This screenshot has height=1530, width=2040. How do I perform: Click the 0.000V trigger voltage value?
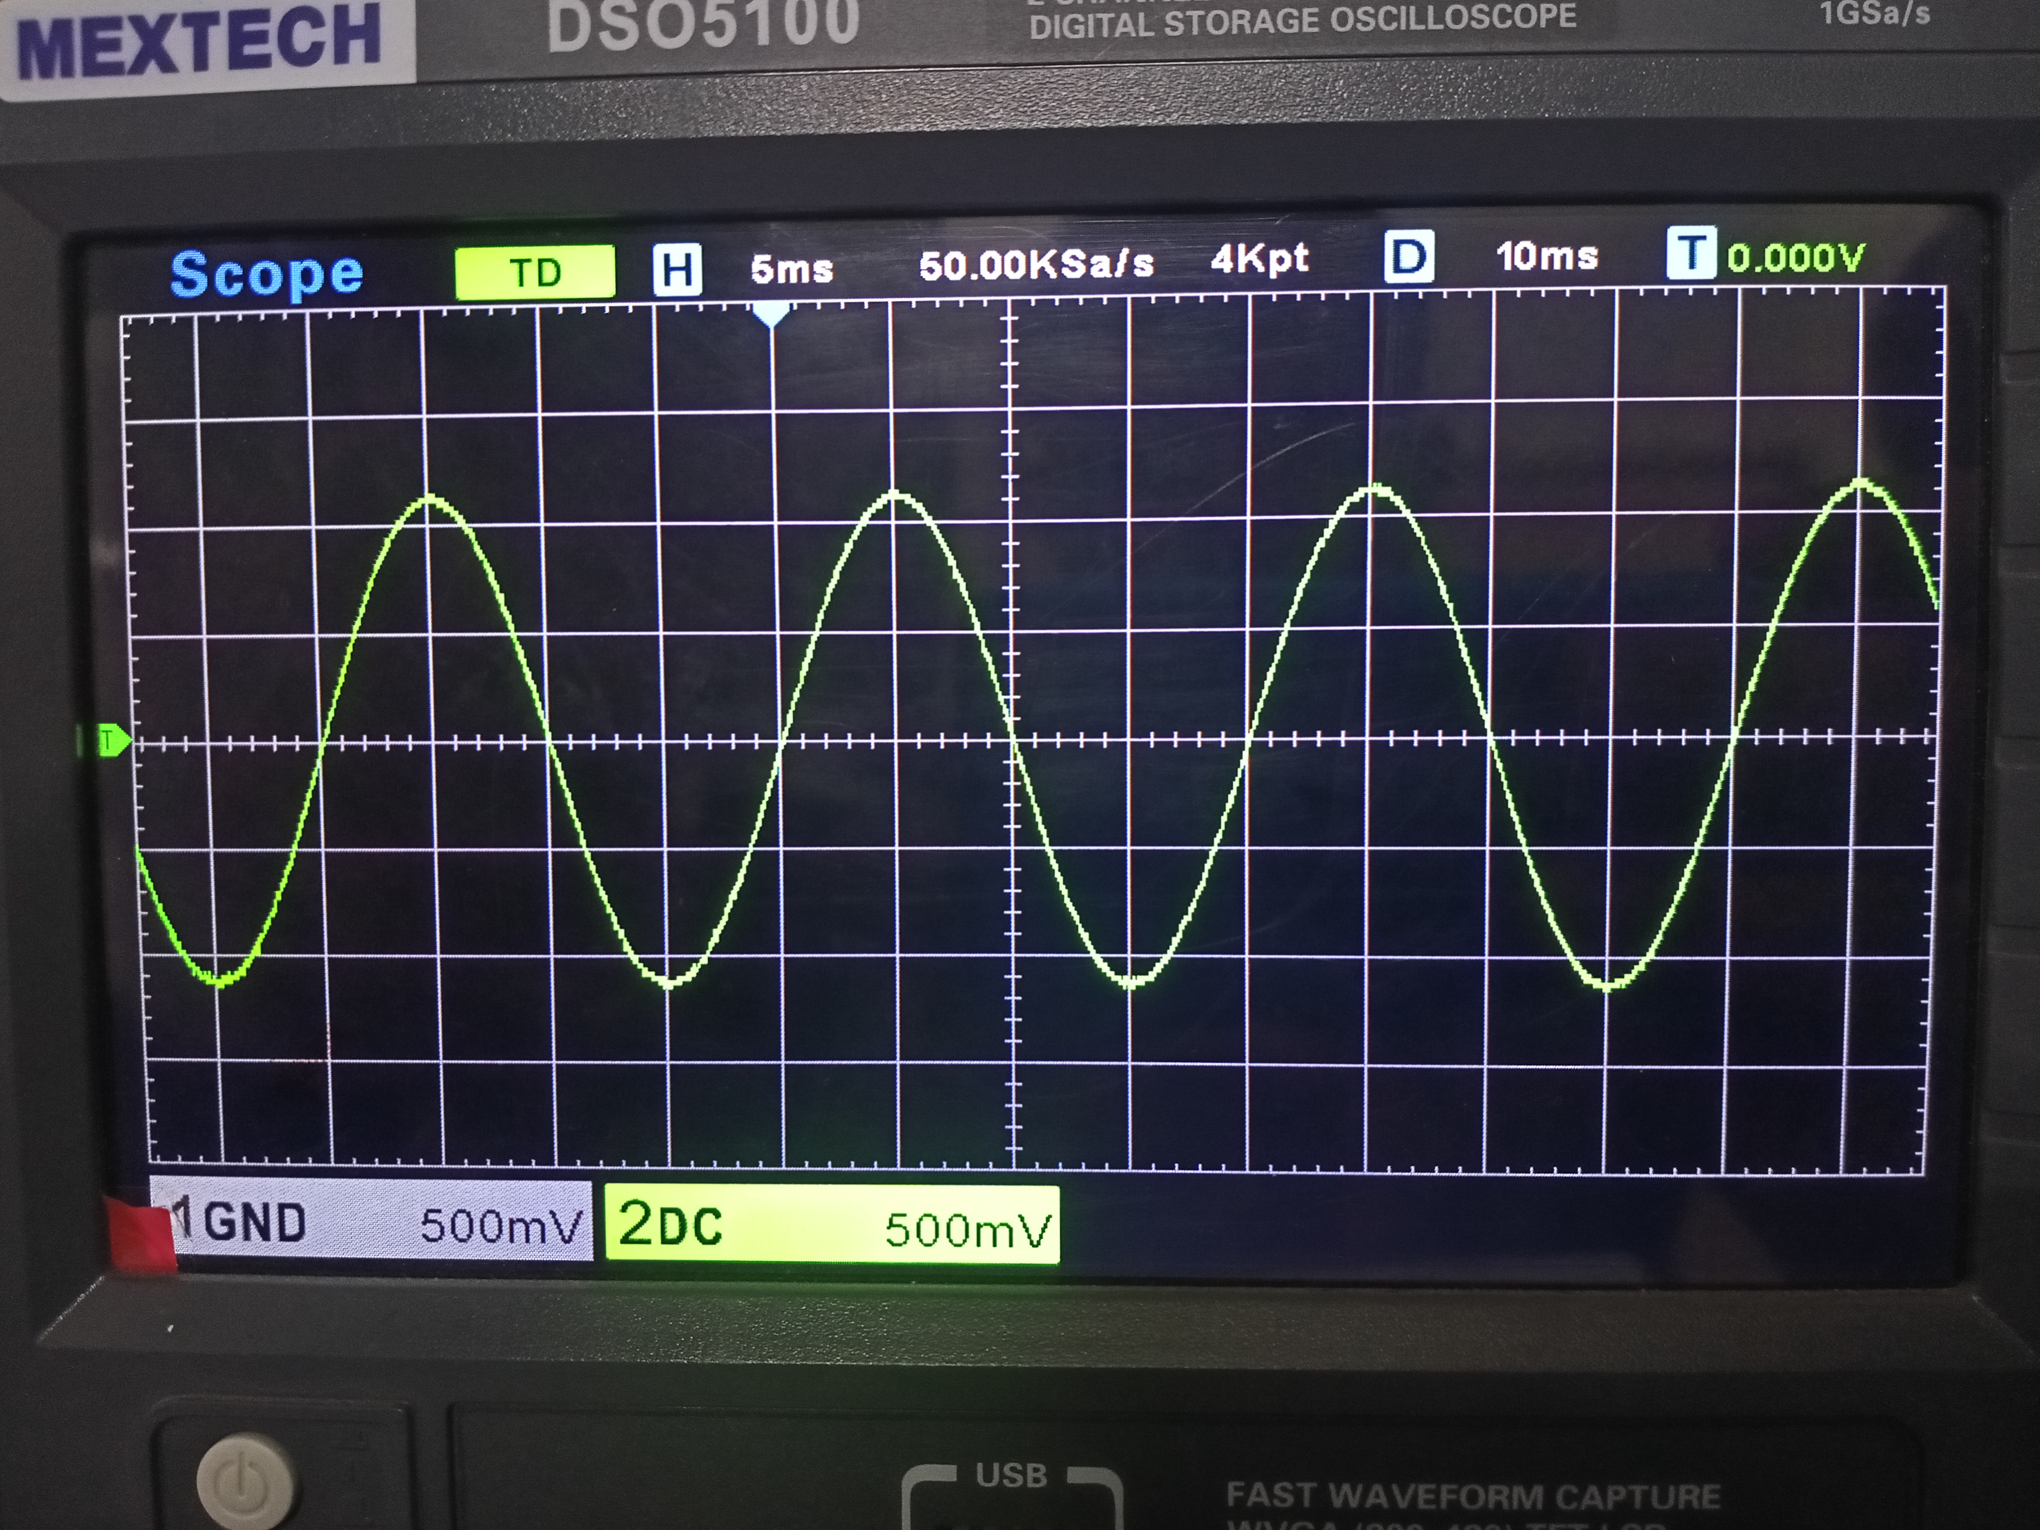click(x=1795, y=257)
